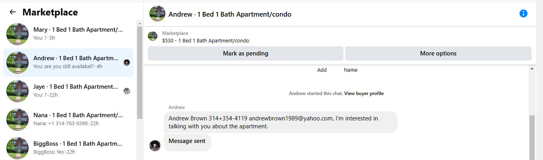Open More options for the listing
This screenshot has height=160, width=543.
438,53
